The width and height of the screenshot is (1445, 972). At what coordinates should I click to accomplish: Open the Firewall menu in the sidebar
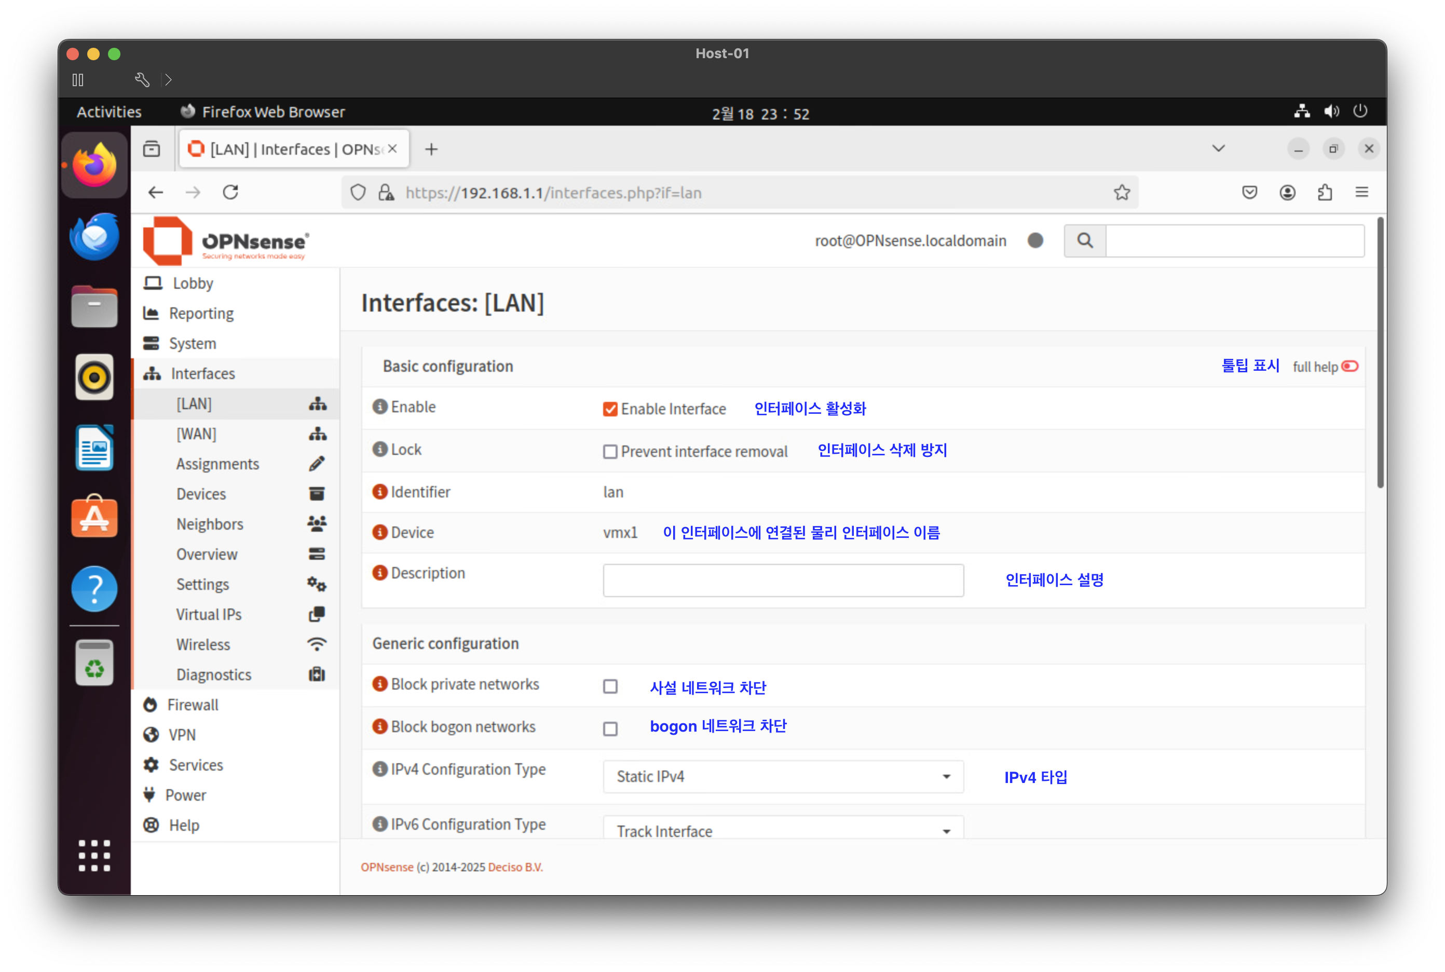pos(193,705)
